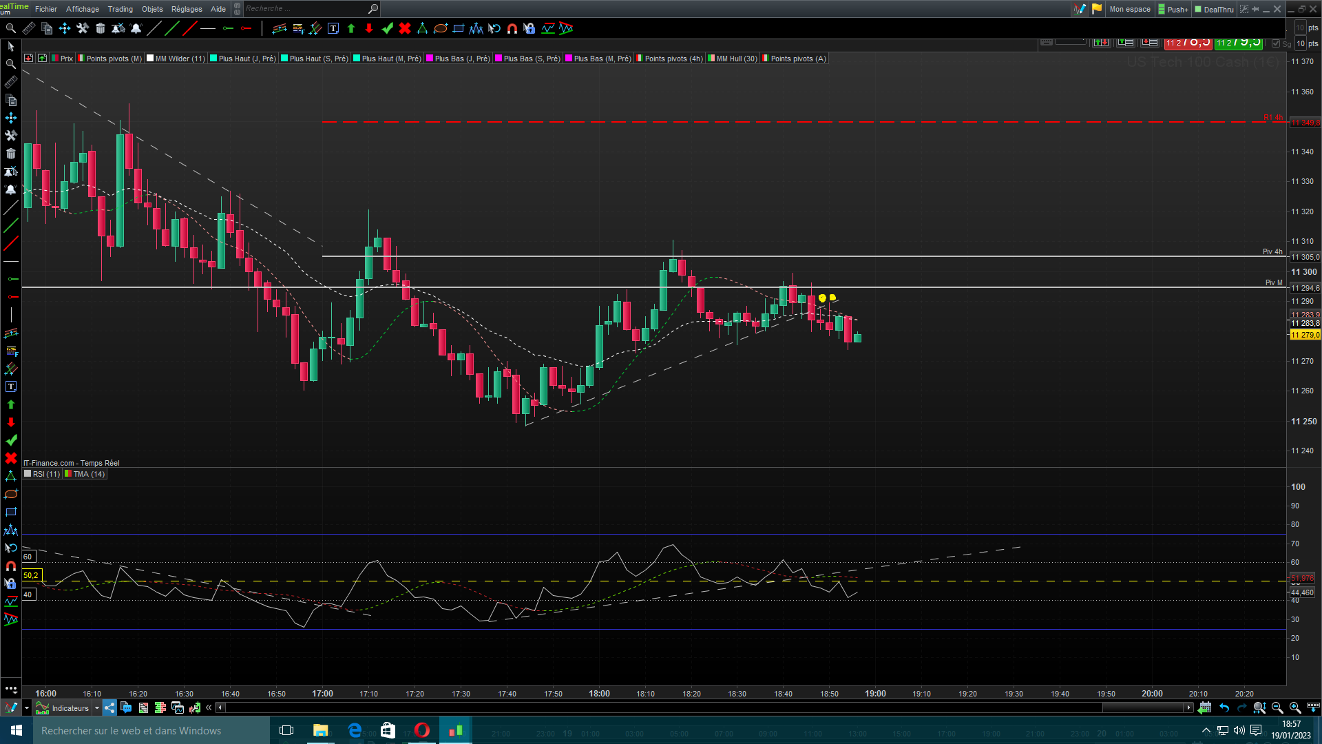
Task: Click the share chart icon
Action: (x=109, y=707)
